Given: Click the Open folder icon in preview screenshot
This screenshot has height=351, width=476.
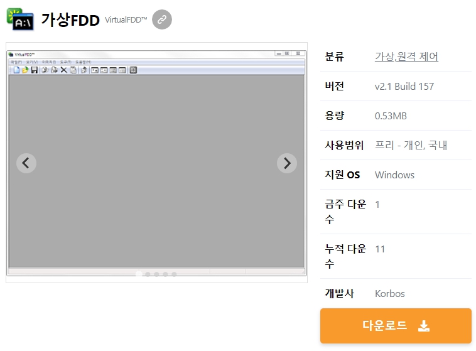Looking at the screenshot, I should [x=25, y=70].
